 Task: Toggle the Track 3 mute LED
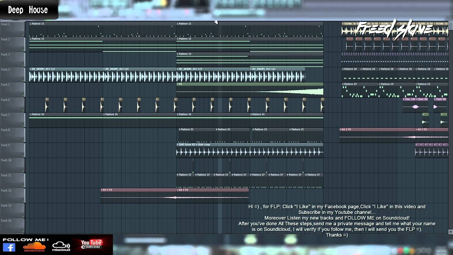[23, 65]
